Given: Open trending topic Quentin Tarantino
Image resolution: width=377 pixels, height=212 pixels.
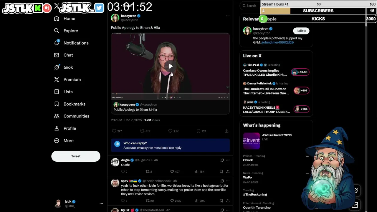Looking at the screenshot, I should [x=257, y=208].
